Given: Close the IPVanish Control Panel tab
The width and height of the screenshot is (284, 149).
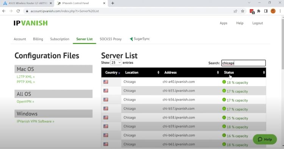Looking at the screenshot, I should 104,3.
